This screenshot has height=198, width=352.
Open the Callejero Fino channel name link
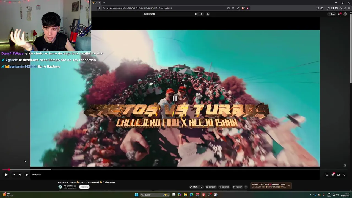[68, 186]
